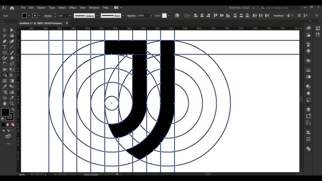Enable Draw Normal mode
Image resolution: width=322 pixels, height=181 pixels.
pyautogui.click(x=4, y=130)
